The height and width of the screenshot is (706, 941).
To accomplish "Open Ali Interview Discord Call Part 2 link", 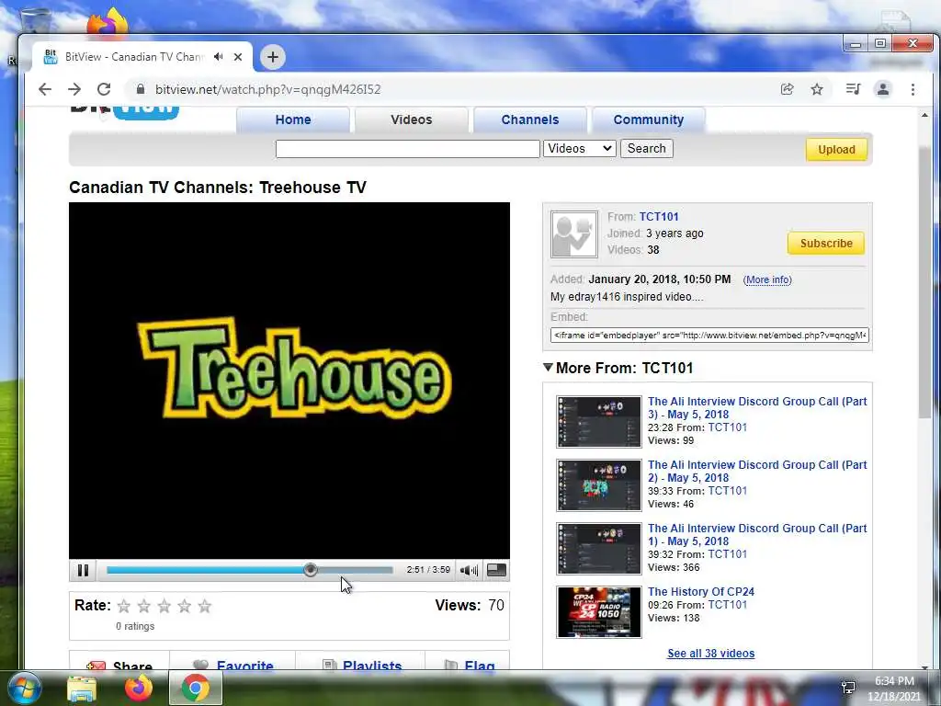I will 757,472.
